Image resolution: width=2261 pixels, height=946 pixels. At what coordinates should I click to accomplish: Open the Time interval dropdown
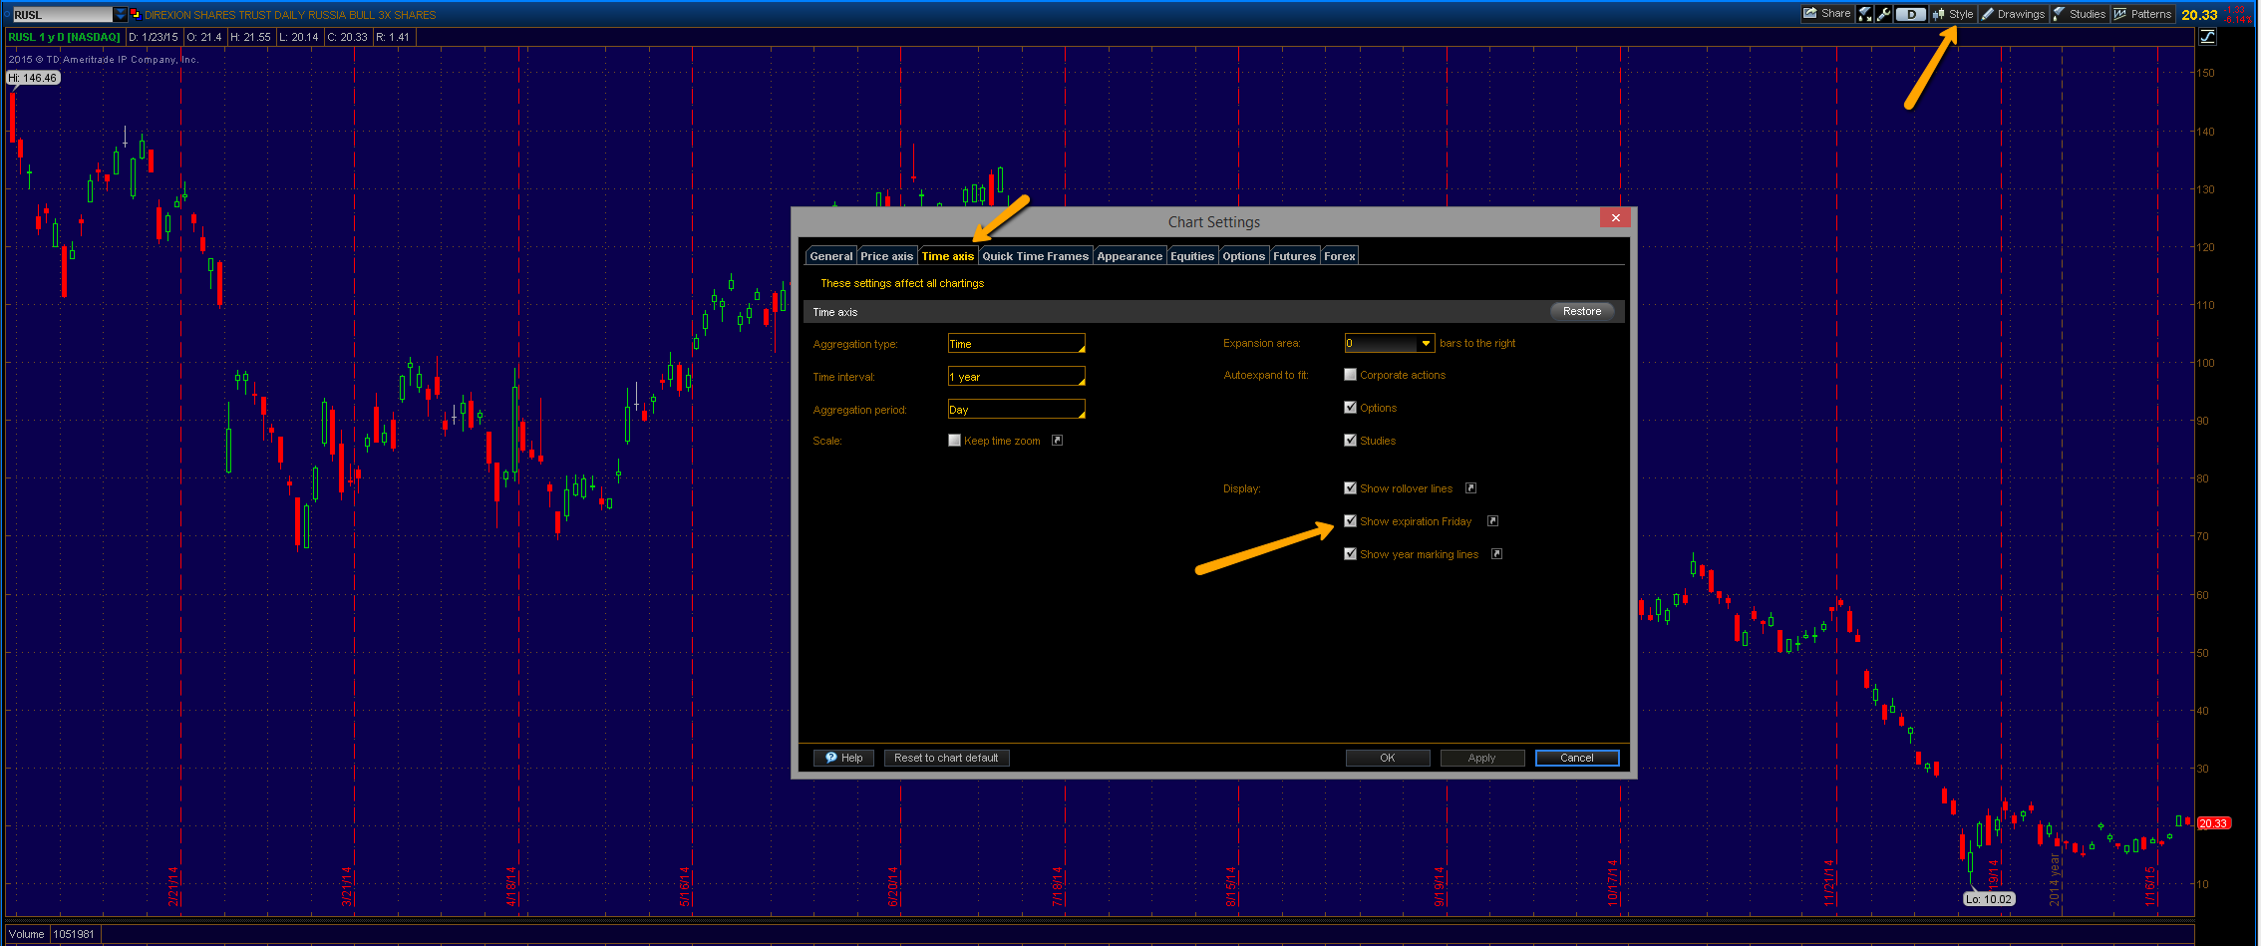pos(1016,377)
